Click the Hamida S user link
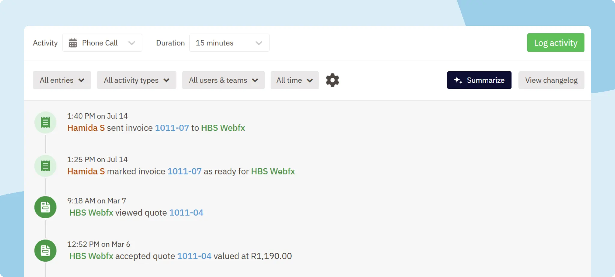The width and height of the screenshot is (615, 277). (86, 128)
